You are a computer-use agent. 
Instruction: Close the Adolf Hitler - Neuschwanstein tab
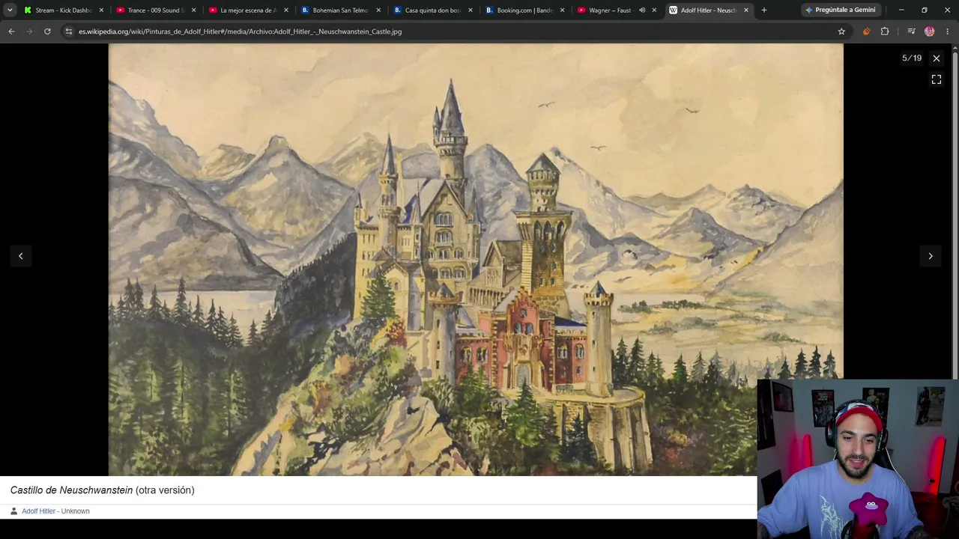746,10
